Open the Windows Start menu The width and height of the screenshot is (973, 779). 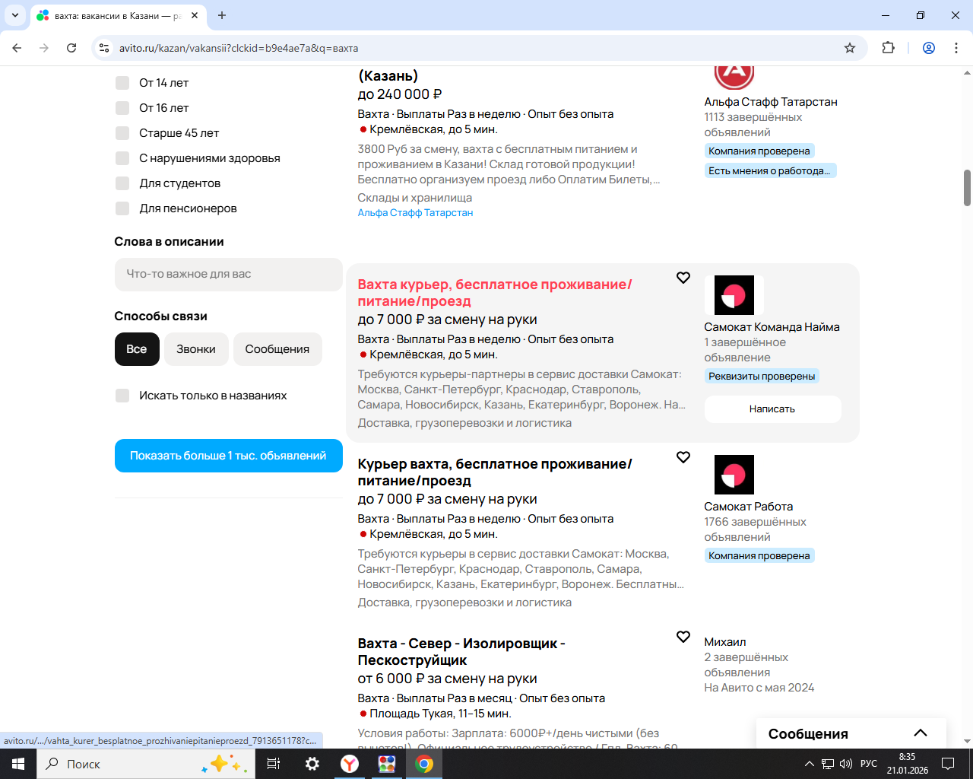[17, 764]
